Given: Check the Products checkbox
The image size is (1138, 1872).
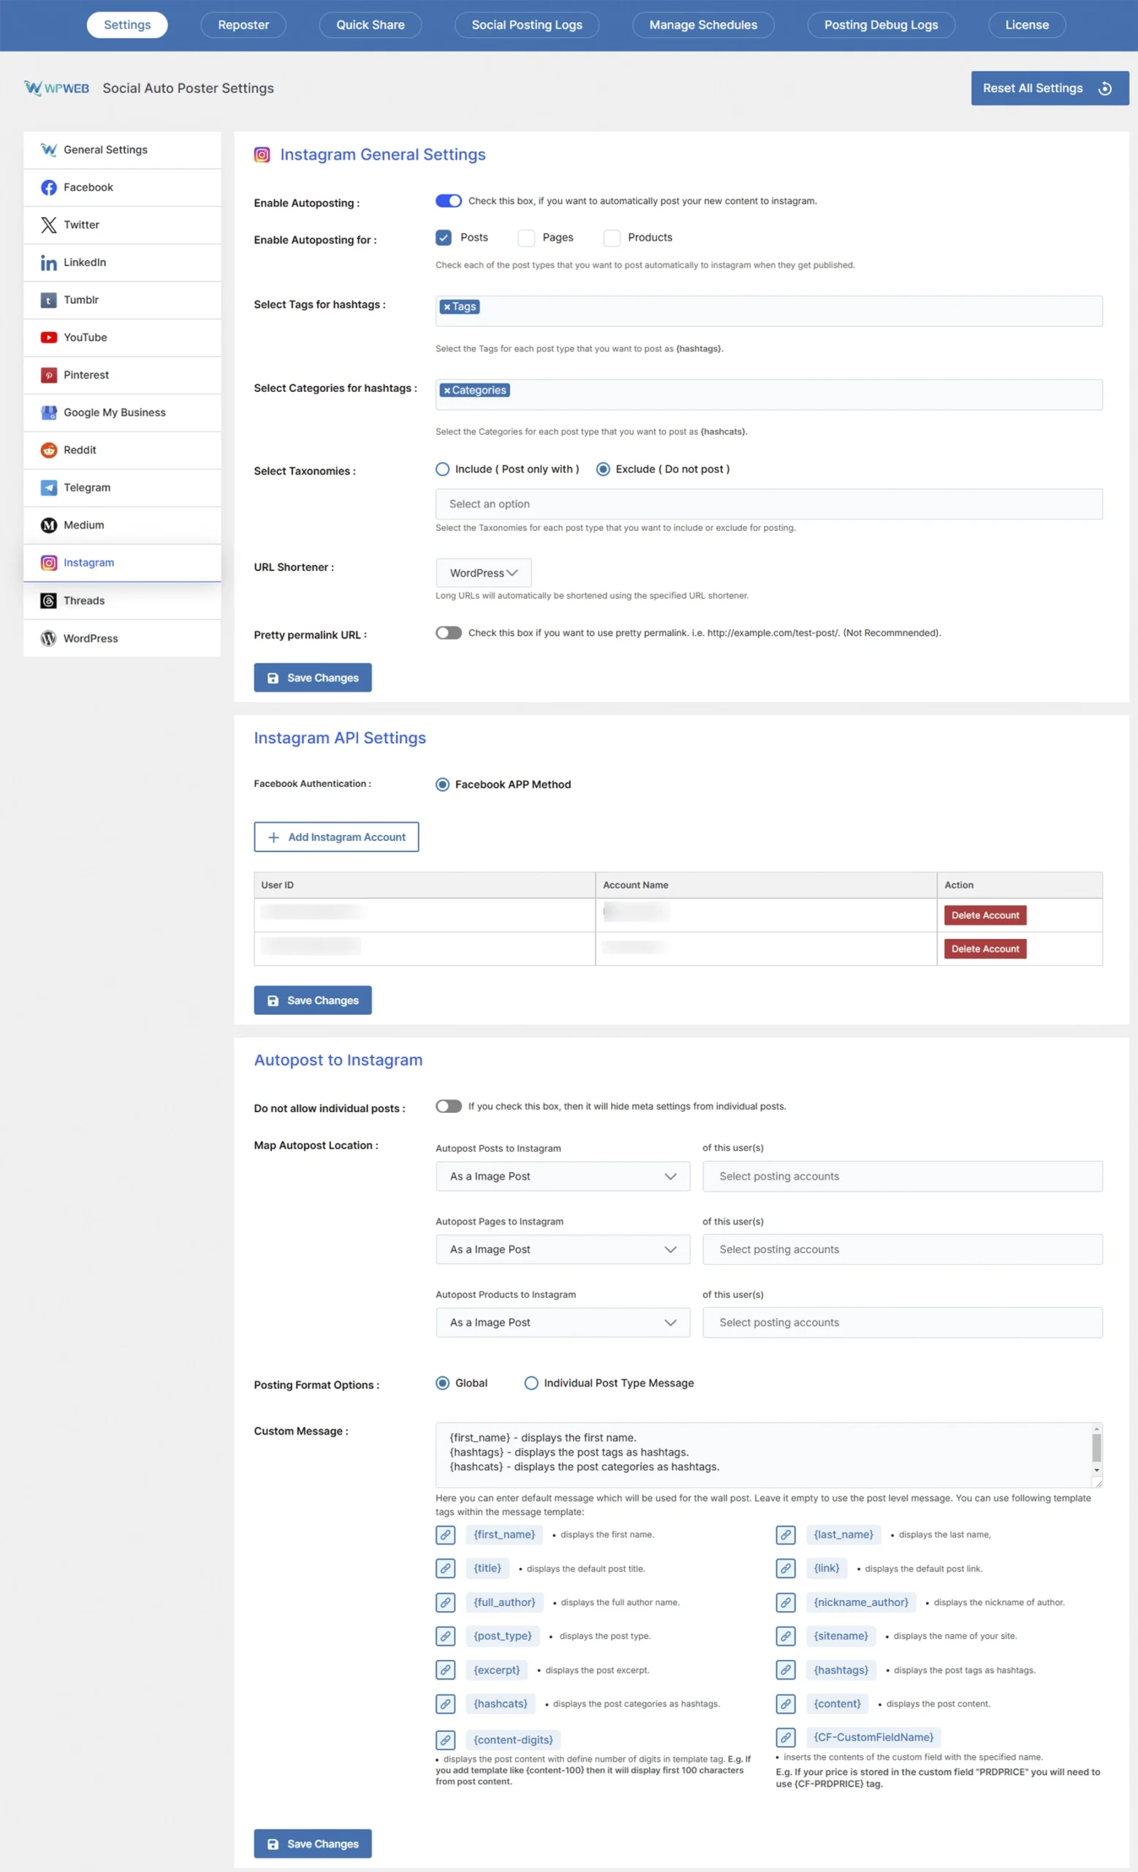Looking at the screenshot, I should pos(611,238).
